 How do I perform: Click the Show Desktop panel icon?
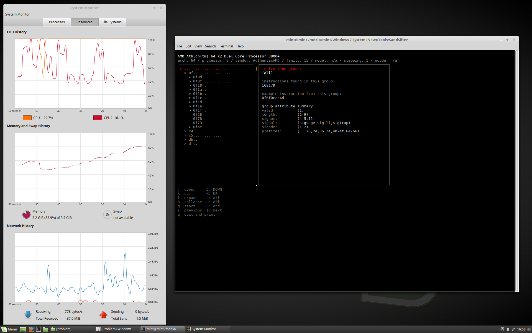click(x=23, y=329)
